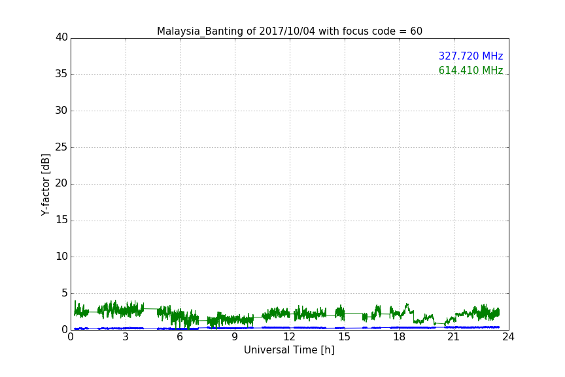Viewport: 565px width, 377px height.
Task: Click the y-axis tick label '15'
Action: click(x=61, y=220)
